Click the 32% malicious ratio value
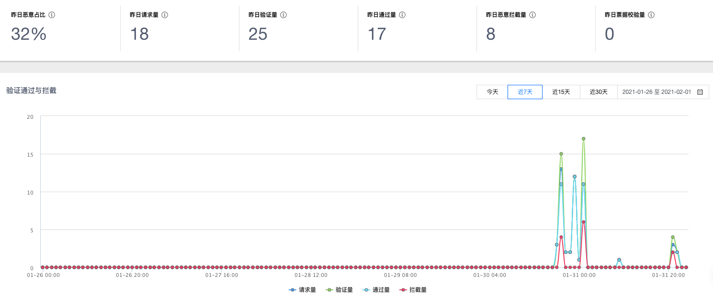 (x=29, y=34)
